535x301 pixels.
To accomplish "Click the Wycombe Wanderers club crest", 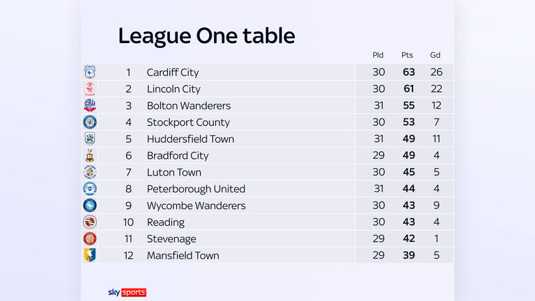I will 90,206.
